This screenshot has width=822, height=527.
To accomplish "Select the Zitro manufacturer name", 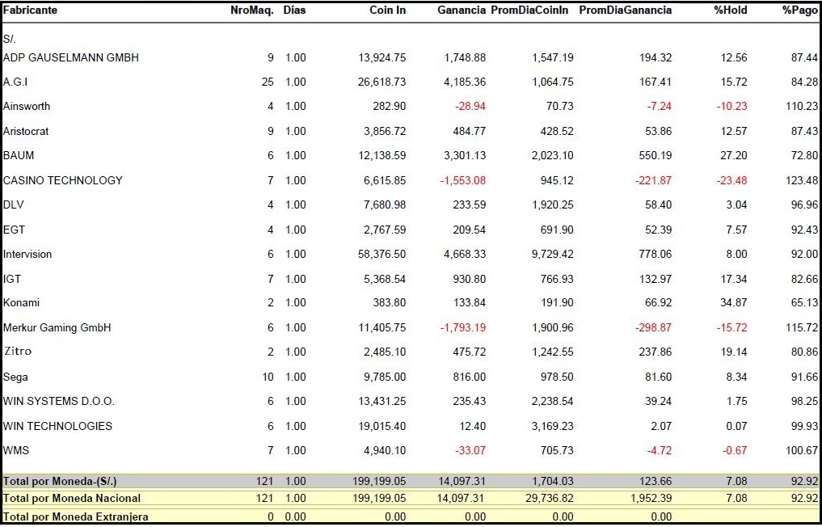I will [18, 352].
